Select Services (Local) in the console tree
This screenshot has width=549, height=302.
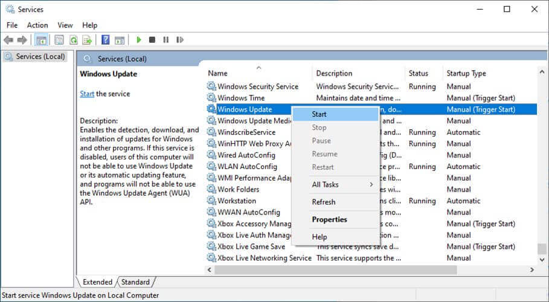point(35,56)
